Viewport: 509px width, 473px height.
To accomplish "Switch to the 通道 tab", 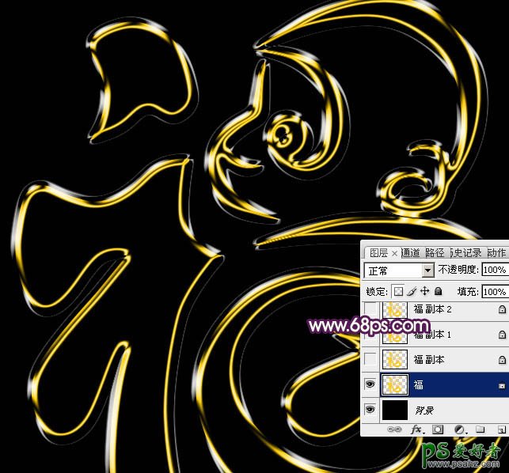I will coord(410,253).
